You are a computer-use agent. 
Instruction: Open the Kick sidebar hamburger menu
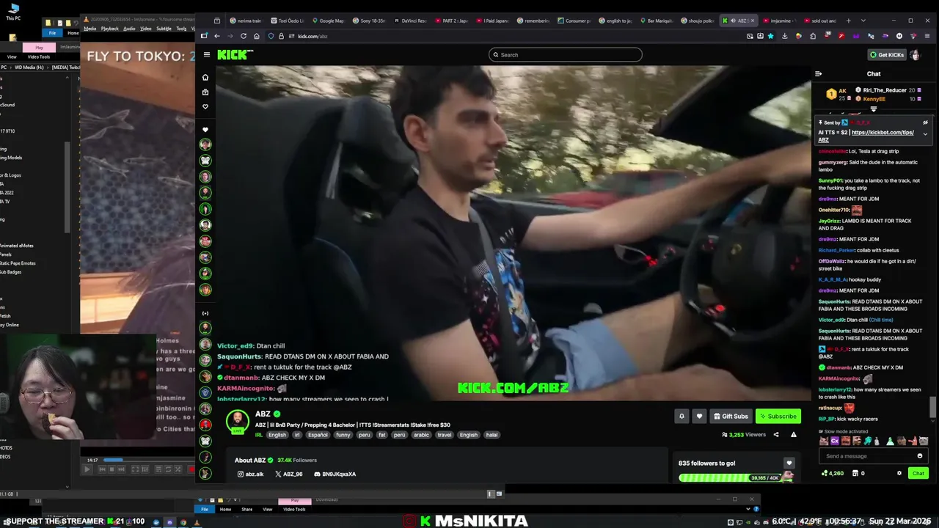pos(207,55)
